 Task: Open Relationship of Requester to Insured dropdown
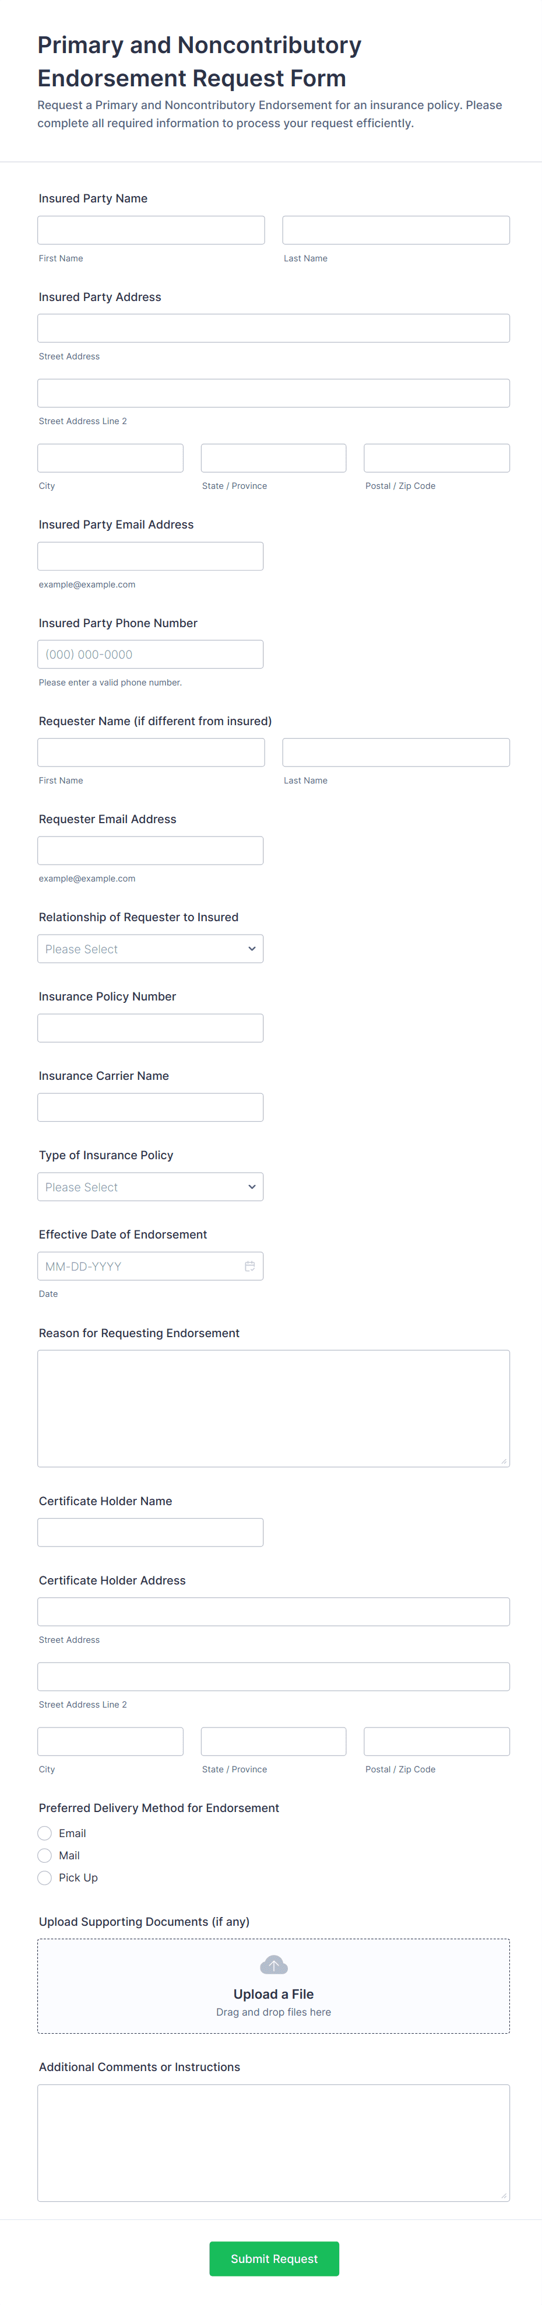tap(150, 949)
